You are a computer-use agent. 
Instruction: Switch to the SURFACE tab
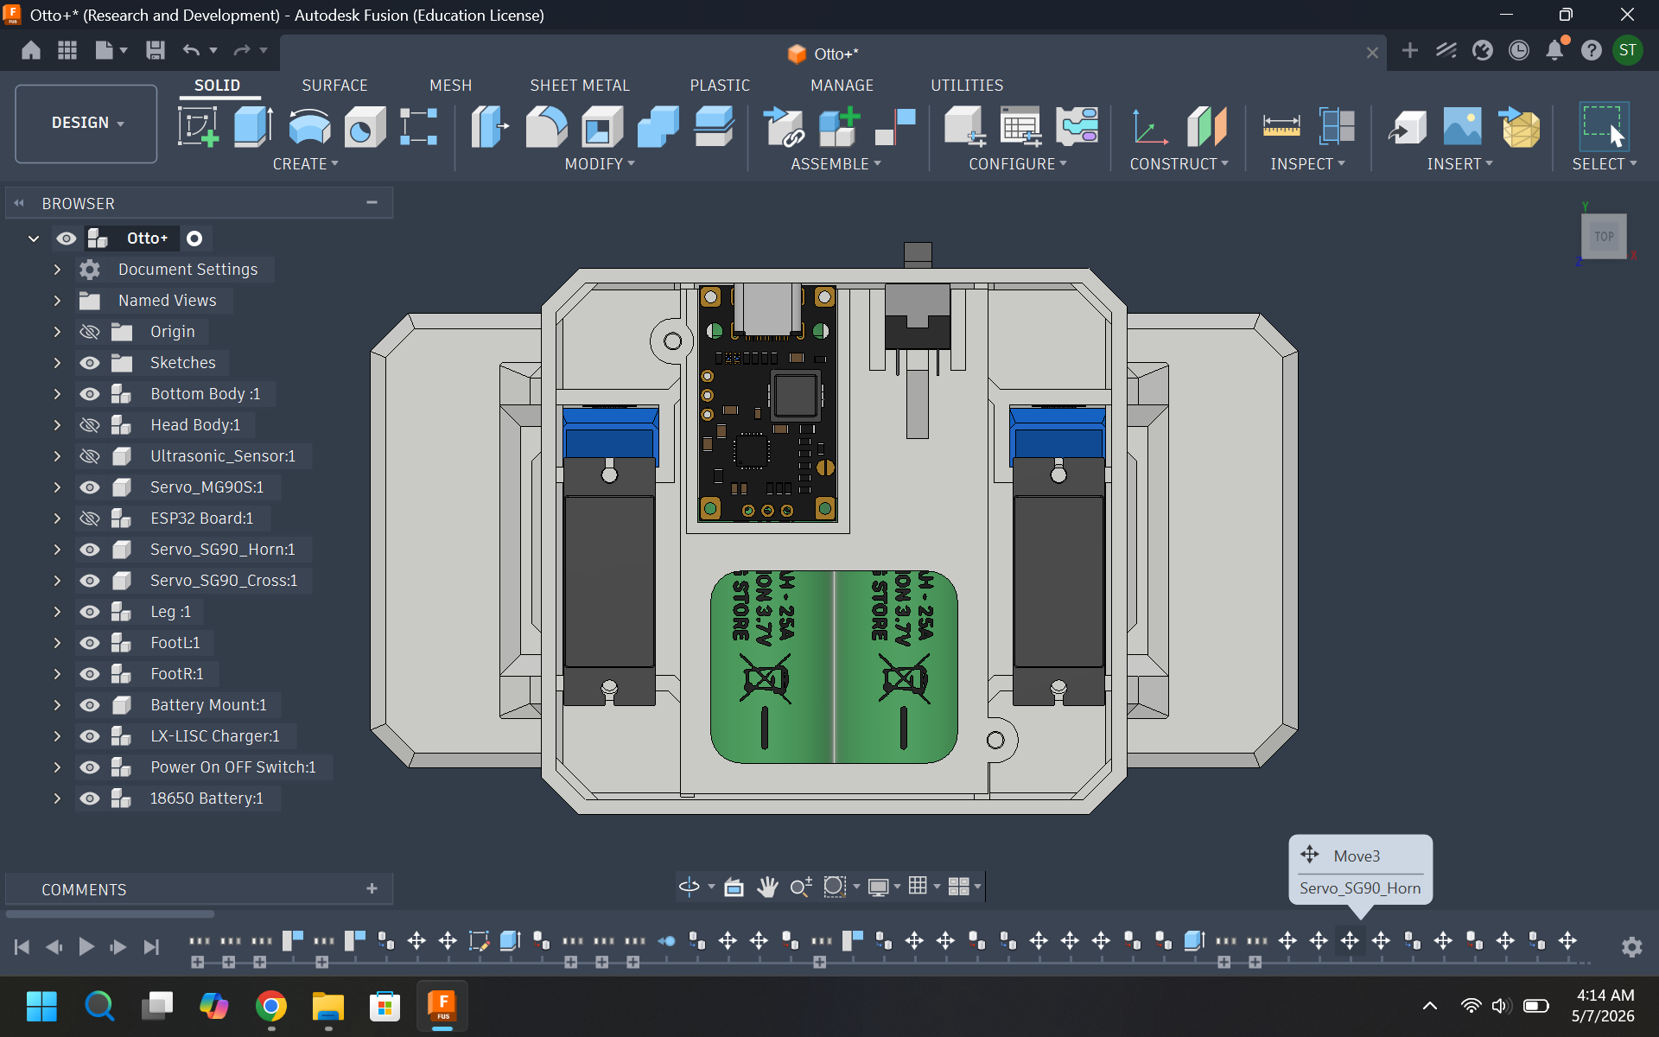pyautogui.click(x=334, y=86)
